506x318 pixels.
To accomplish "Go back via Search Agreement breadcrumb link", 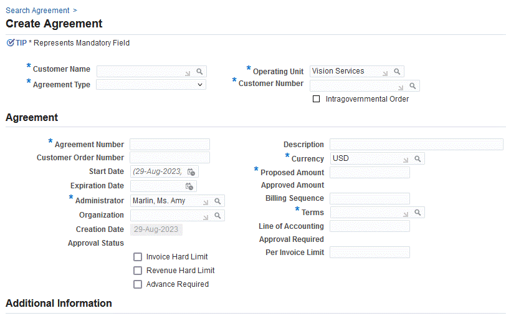I will click(37, 11).
